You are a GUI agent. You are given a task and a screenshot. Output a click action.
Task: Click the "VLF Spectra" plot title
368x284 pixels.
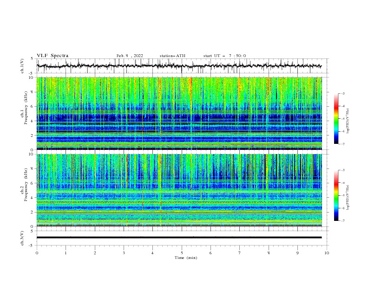53,56
